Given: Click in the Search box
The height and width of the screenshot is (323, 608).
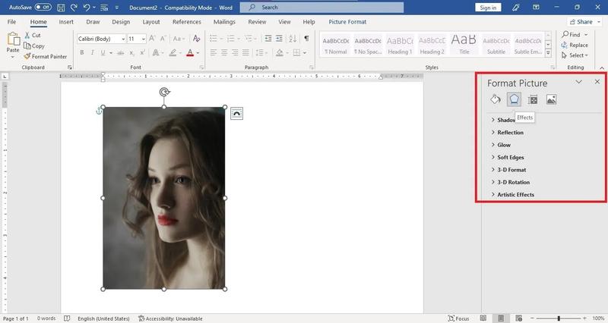Looking at the screenshot, I should point(321,8).
